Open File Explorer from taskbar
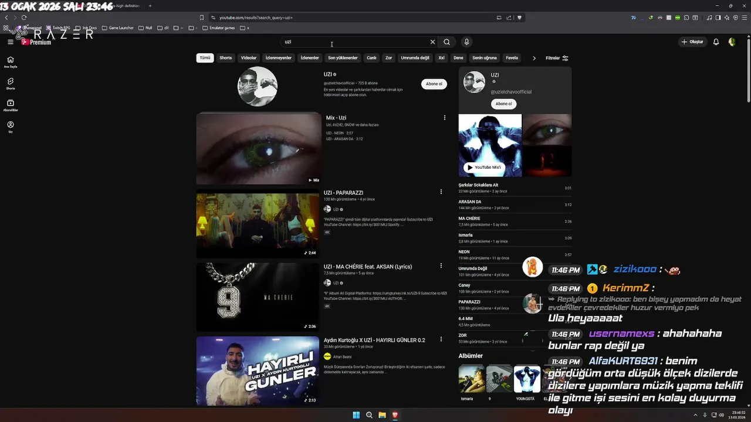The height and width of the screenshot is (422, 751). pos(382,415)
